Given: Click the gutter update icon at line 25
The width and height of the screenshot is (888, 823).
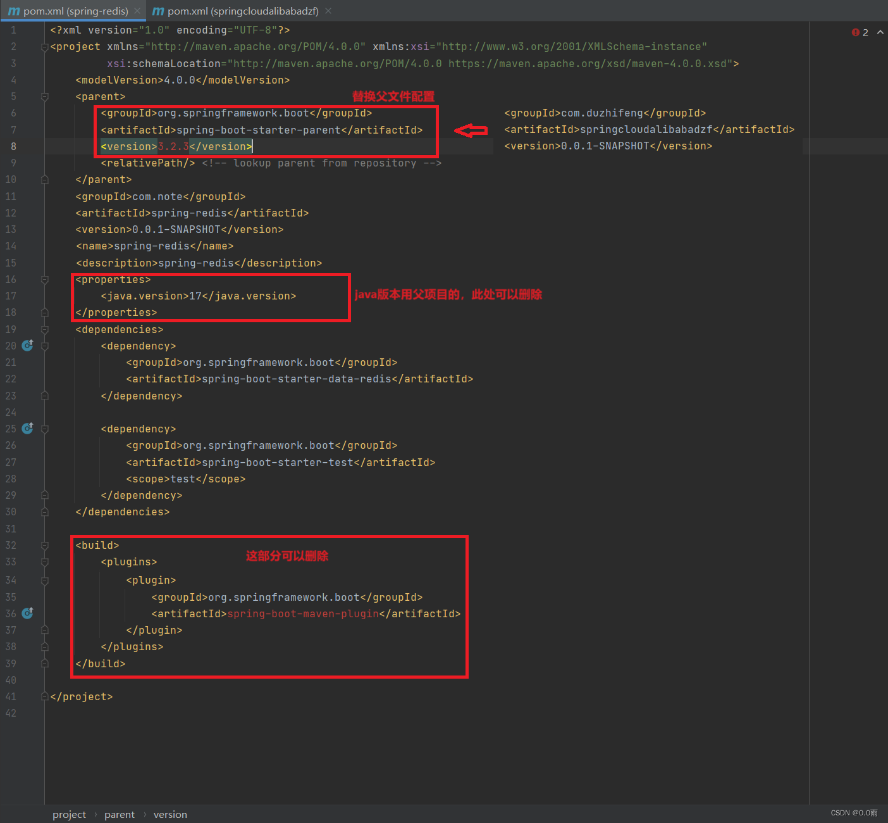Looking at the screenshot, I should tap(27, 429).
